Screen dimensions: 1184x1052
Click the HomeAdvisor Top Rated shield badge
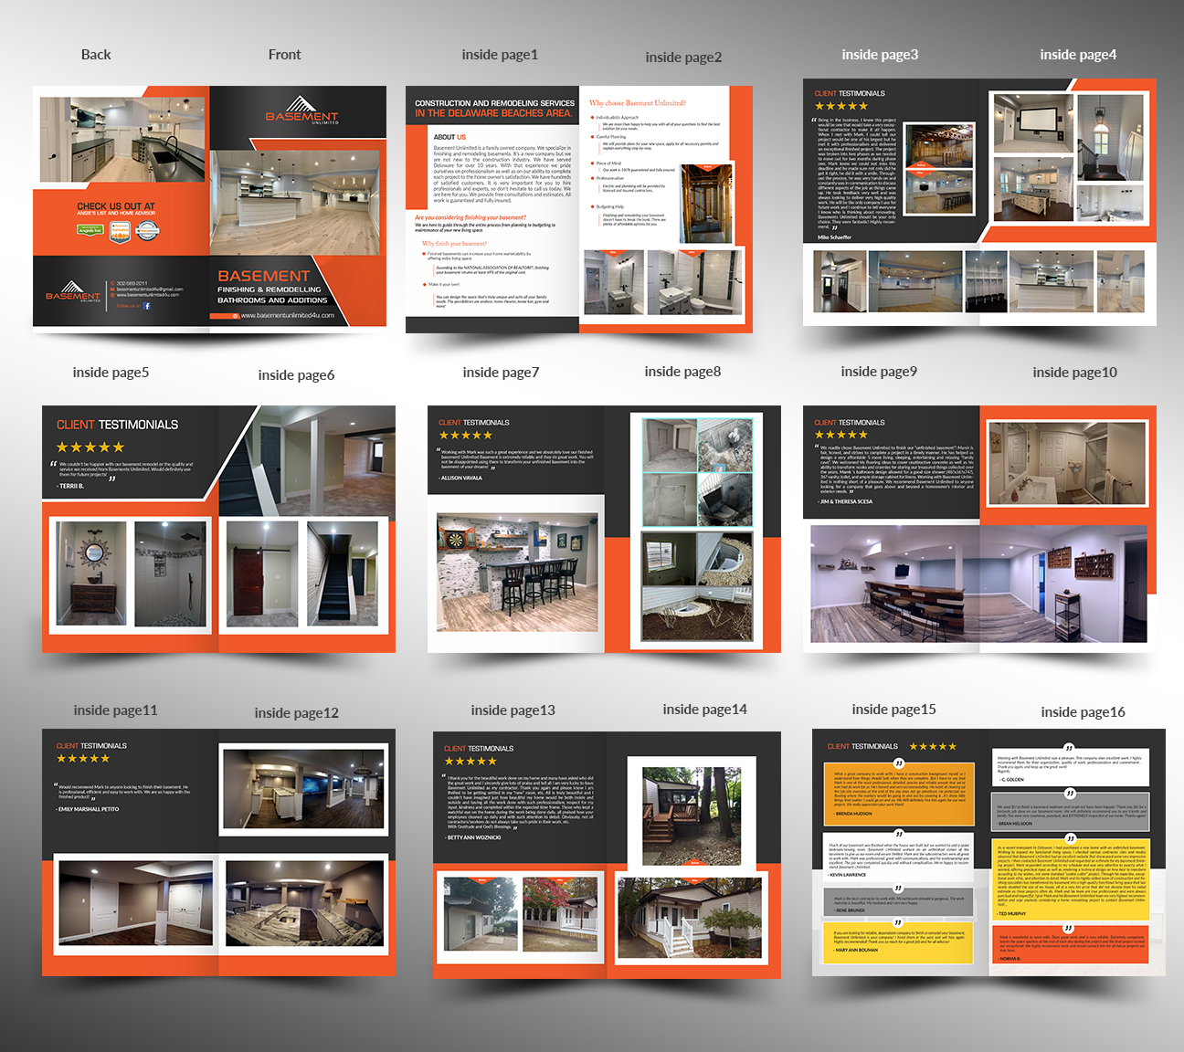(120, 232)
